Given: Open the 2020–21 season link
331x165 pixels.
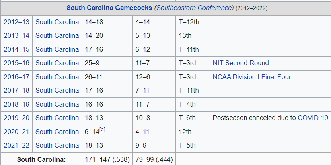Looking at the screenshot, I should tap(16, 132).
